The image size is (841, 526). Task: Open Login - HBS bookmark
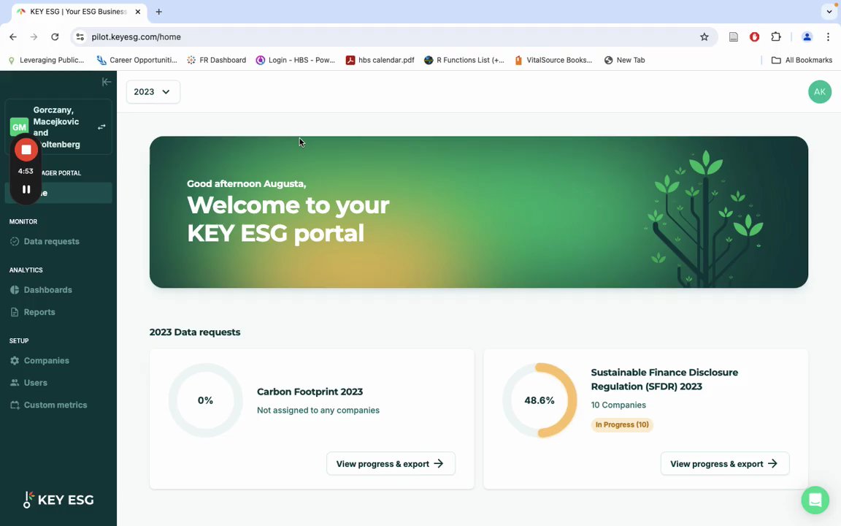coord(296,60)
